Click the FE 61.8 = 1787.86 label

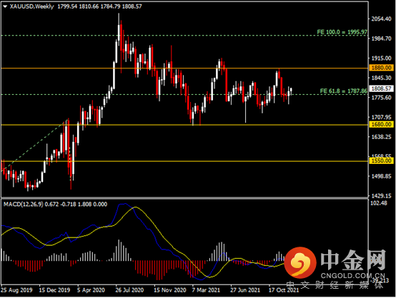(x=344, y=91)
